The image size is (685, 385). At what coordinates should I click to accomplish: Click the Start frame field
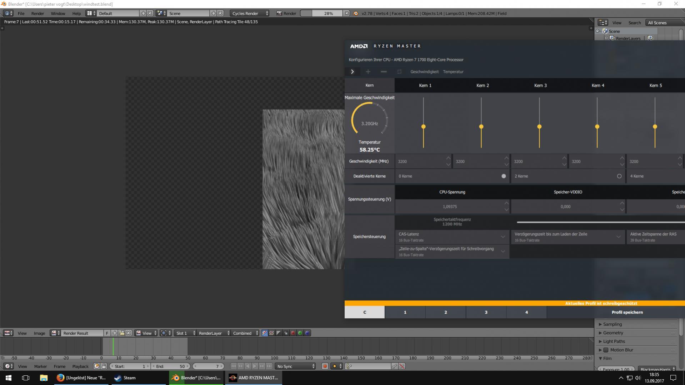coord(130,366)
